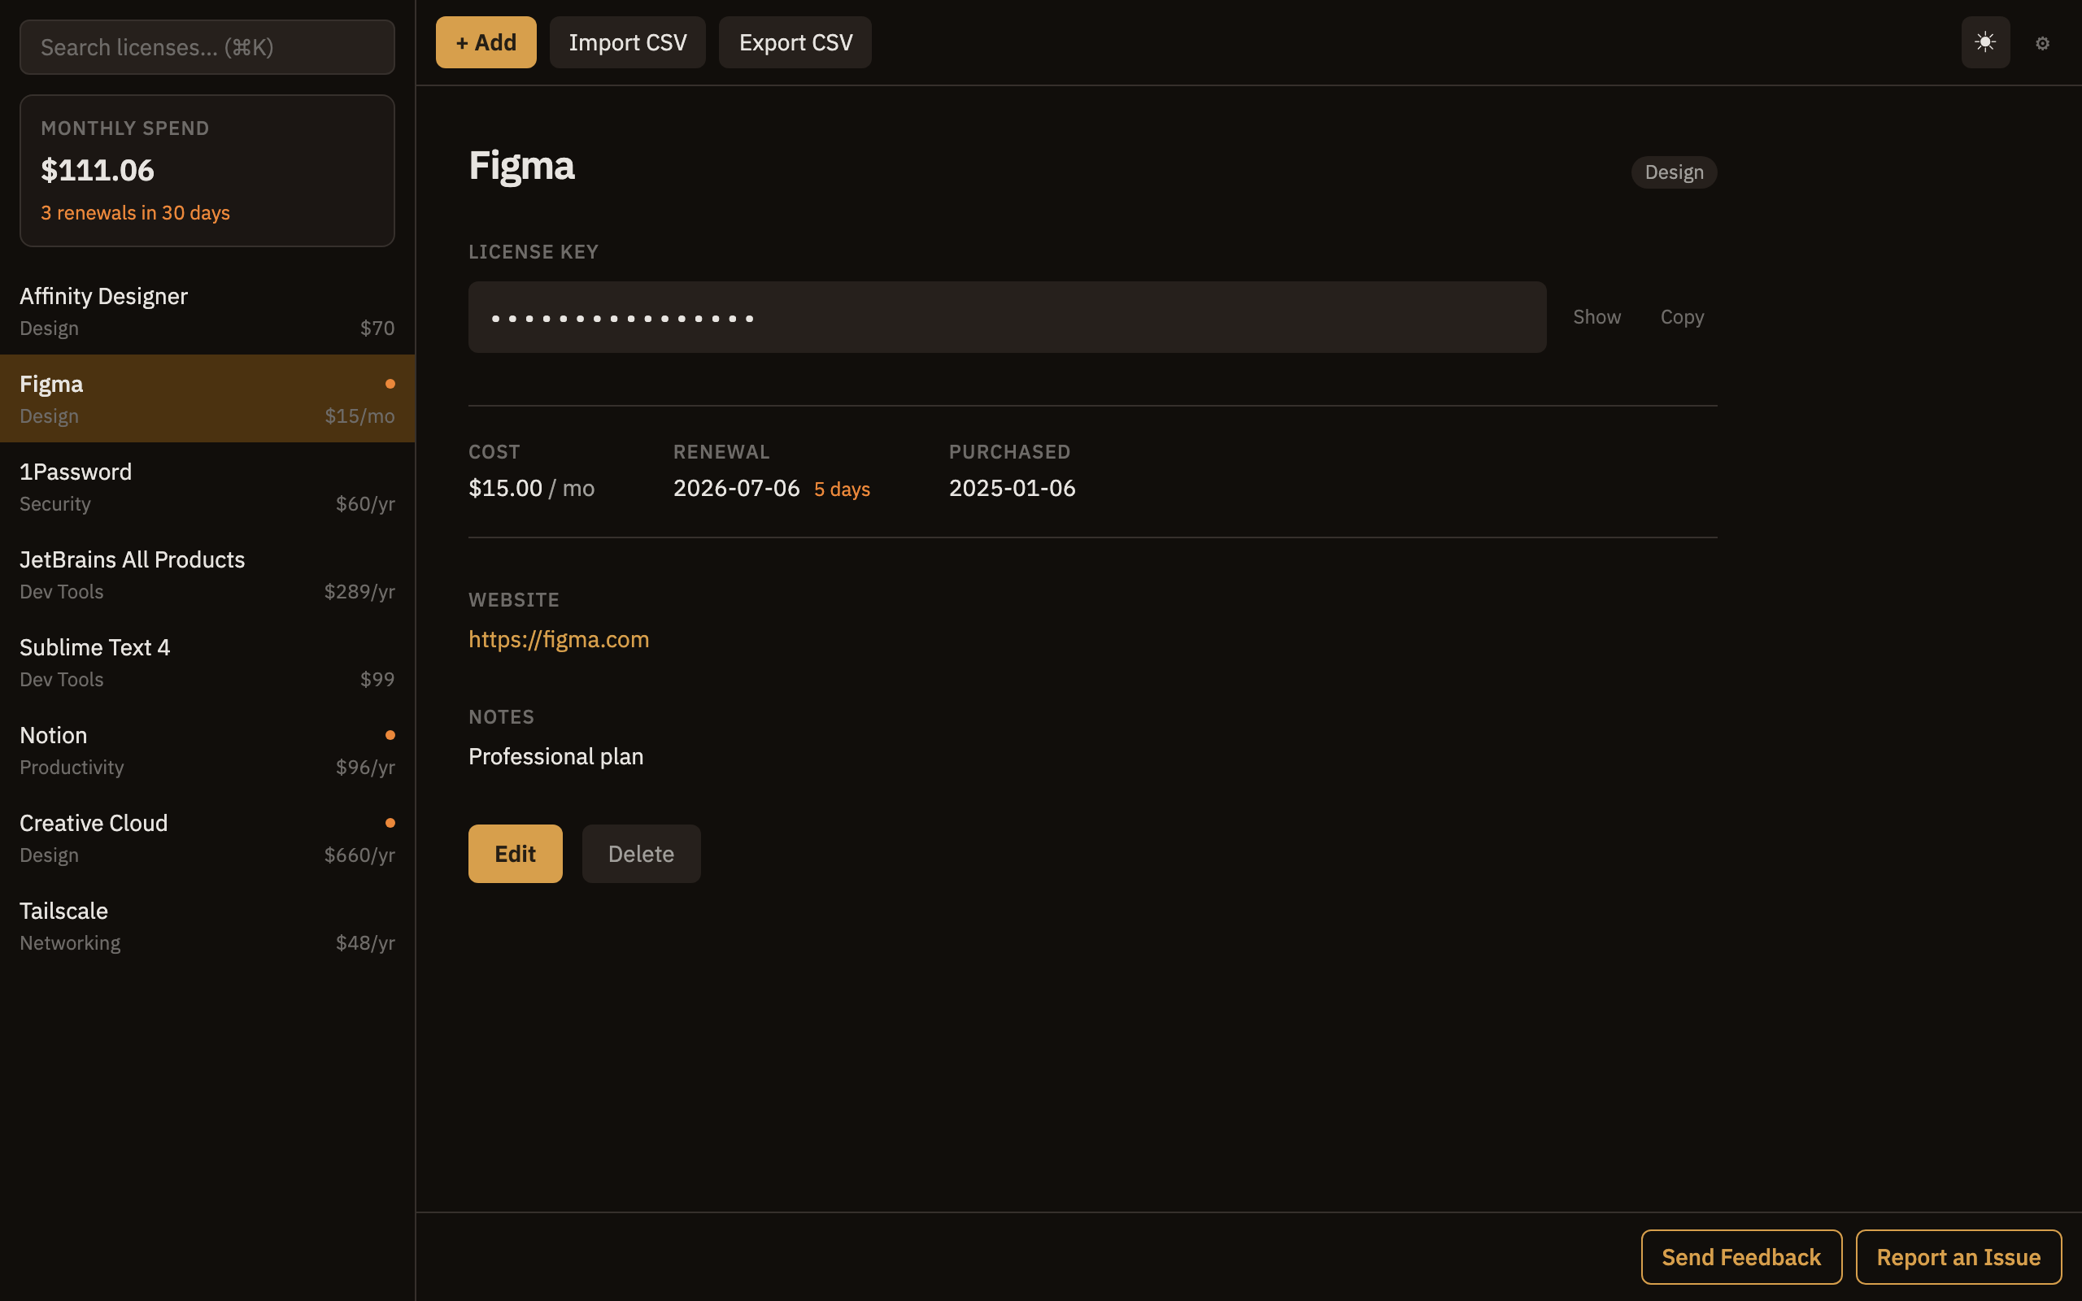Open the 1Password license entry
Image resolution: width=2082 pixels, height=1301 pixels.
(207, 486)
